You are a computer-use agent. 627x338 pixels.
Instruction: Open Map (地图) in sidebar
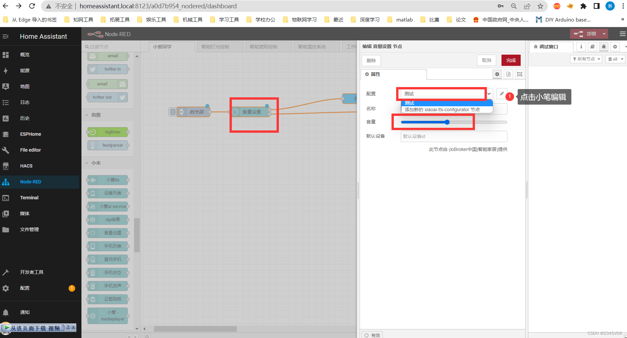click(40, 86)
